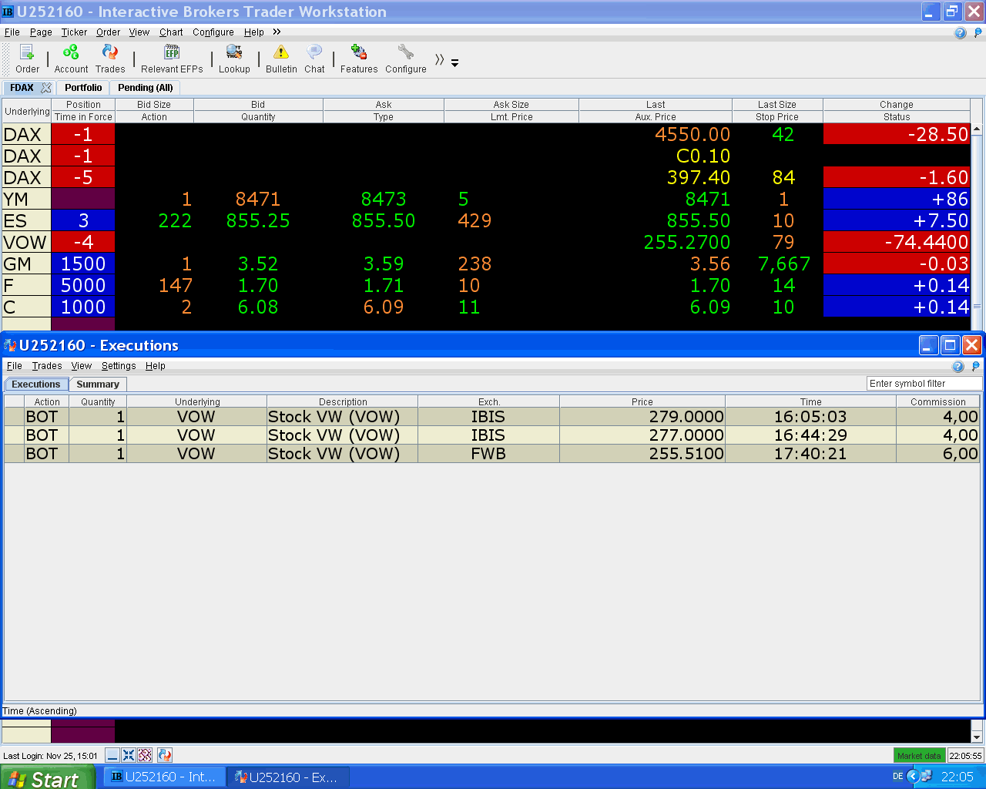Select the FWB execution row

click(x=492, y=454)
